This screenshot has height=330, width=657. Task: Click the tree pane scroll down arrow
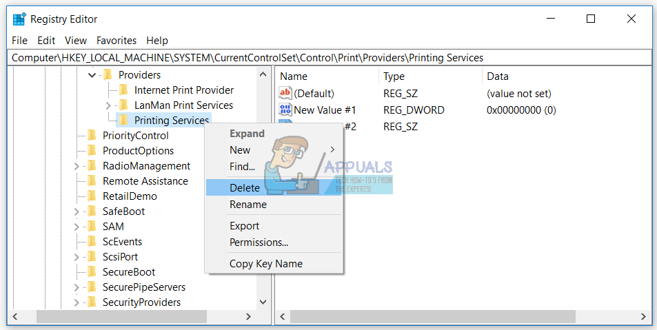point(263,302)
